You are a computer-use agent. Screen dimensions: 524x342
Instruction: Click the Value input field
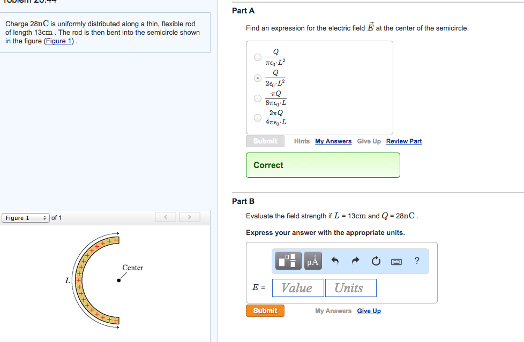click(x=297, y=288)
